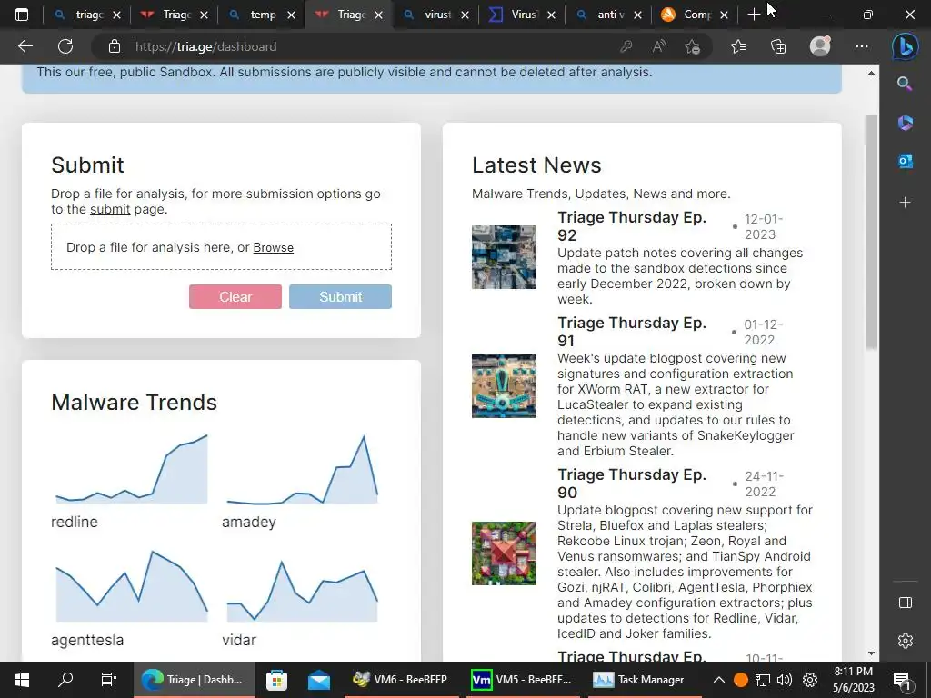Open Windows taskbar search
Screen dimensions: 931x698
(65, 680)
